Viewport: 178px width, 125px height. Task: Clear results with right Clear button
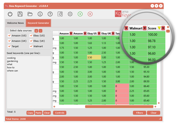tap(154, 113)
